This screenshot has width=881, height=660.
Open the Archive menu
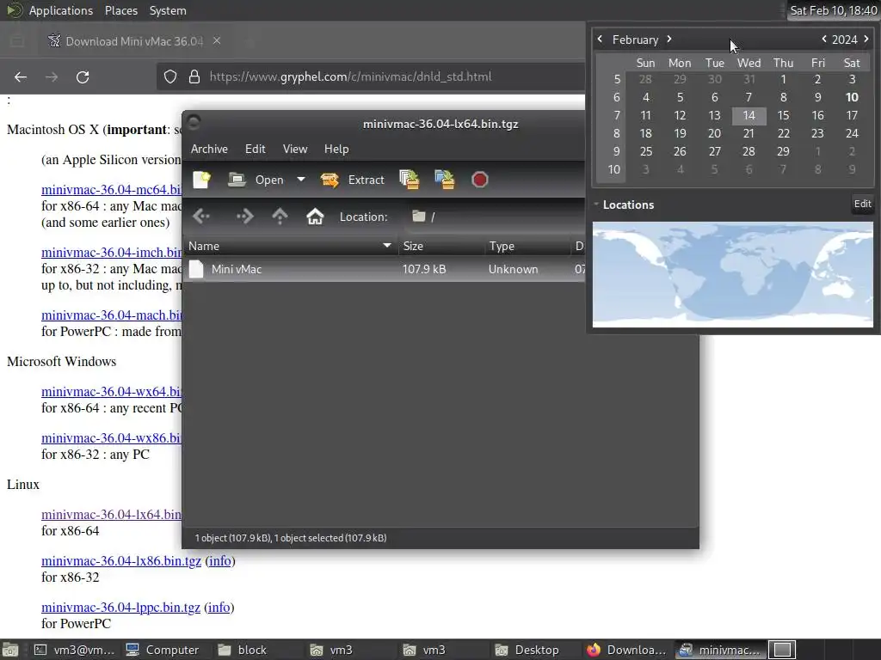click(x=209, y=149)
